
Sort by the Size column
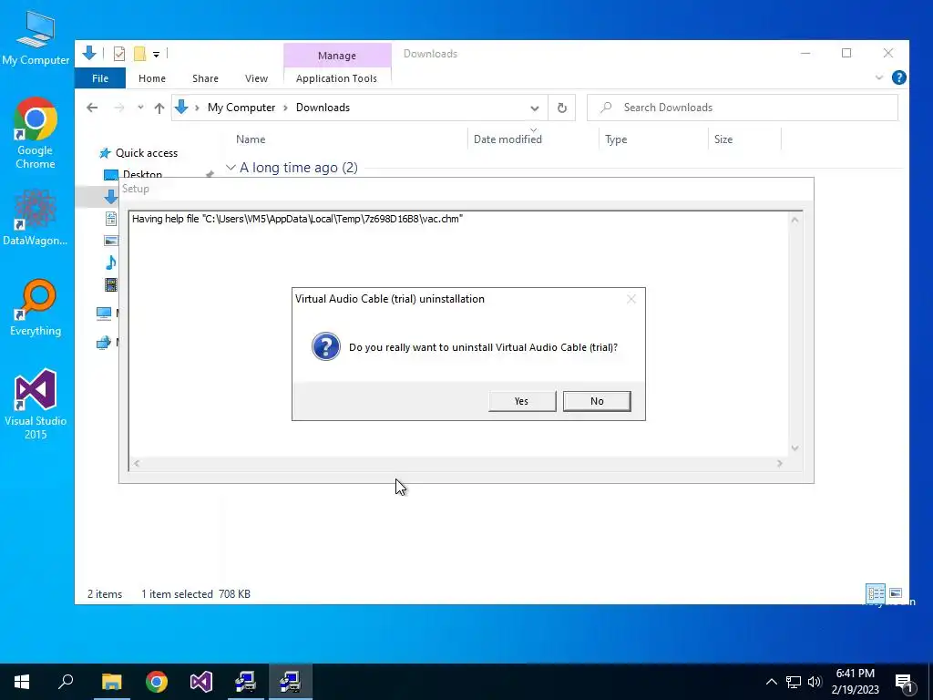click(x=723, y=139)
